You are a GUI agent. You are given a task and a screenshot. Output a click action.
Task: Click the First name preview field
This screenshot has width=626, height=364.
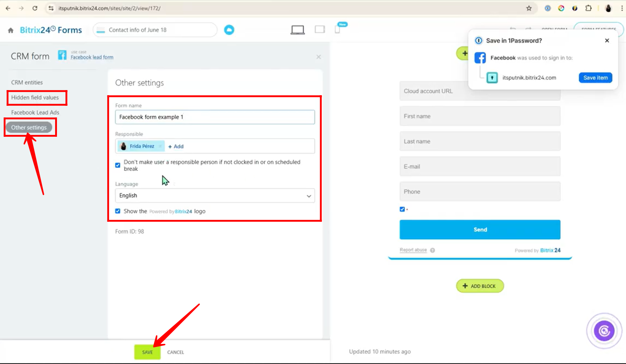(x=480, y=116)
